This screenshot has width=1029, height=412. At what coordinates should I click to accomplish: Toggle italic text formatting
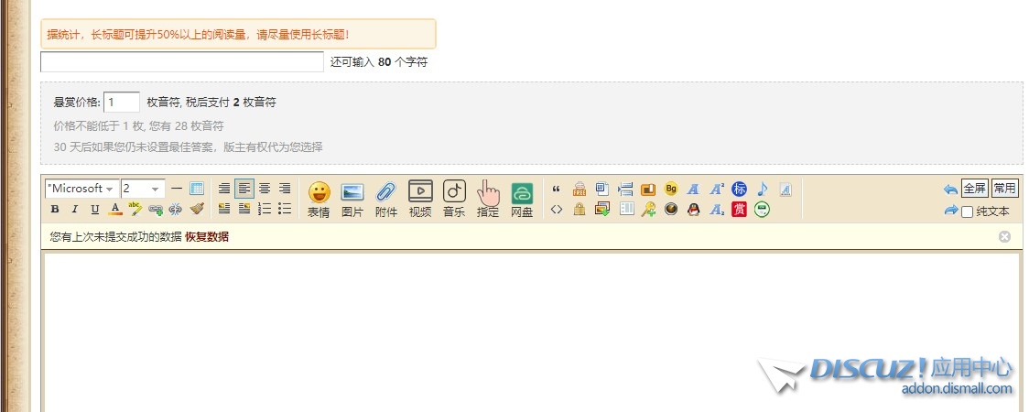click(x=75, y=210)
